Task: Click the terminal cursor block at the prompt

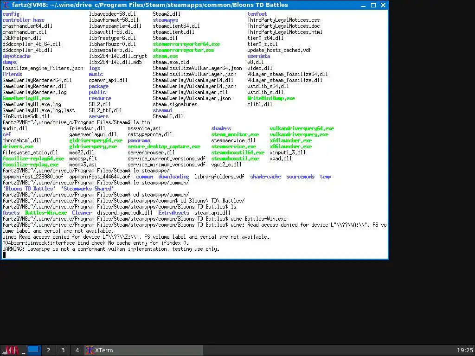Action: pos(4,255)
